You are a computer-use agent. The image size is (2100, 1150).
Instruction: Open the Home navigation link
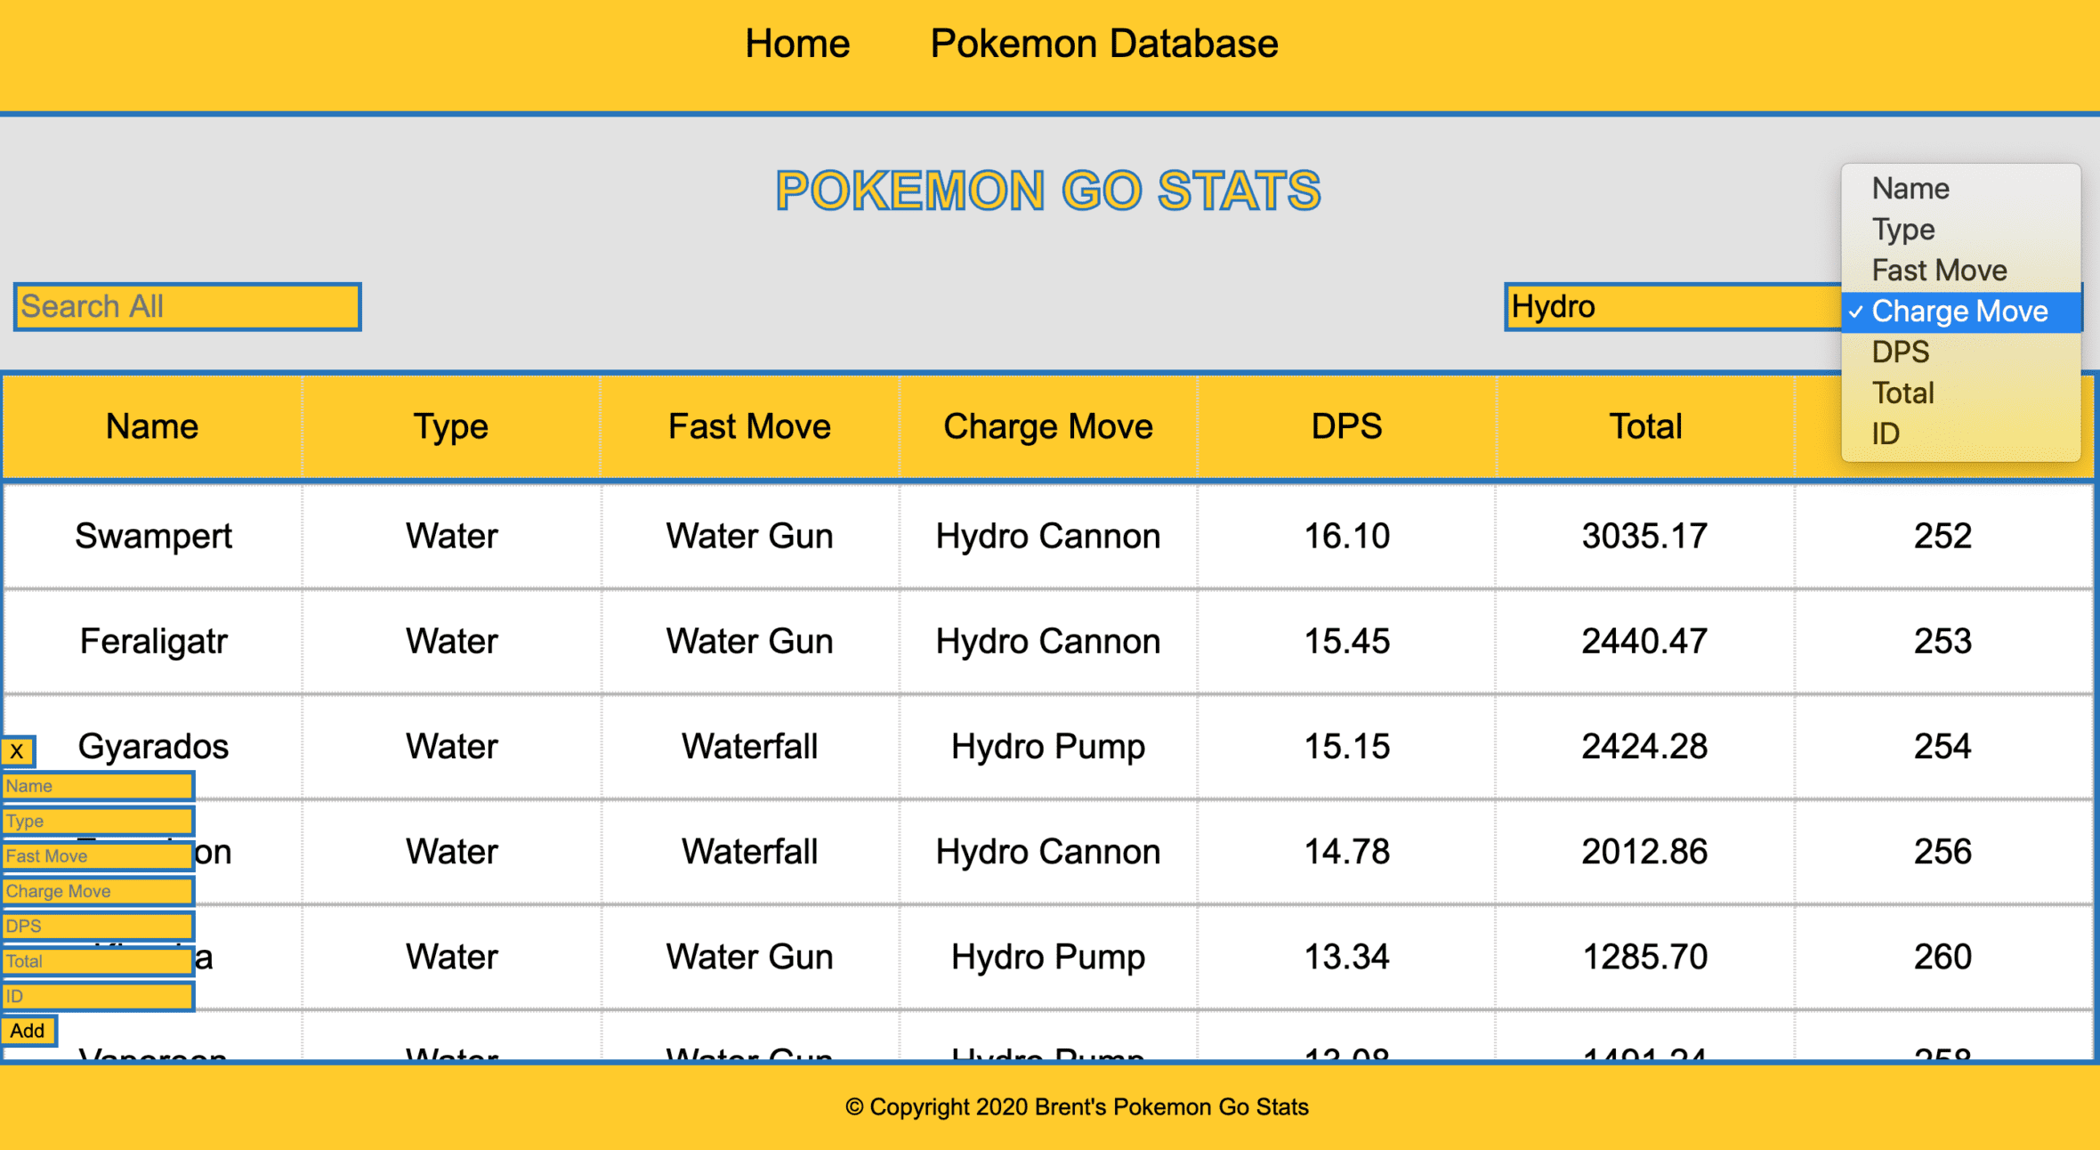pyautogui.click(x=797, y=44)
